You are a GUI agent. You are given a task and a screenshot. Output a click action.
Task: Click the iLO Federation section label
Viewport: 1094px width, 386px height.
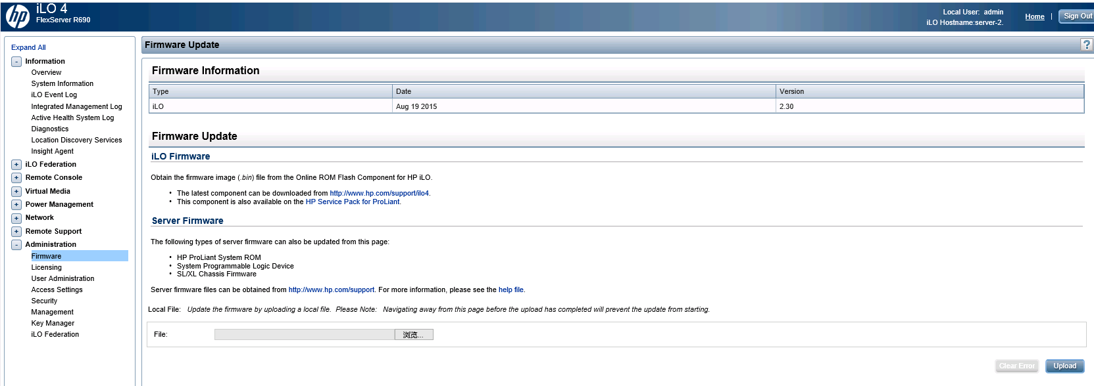click(51, 164)
